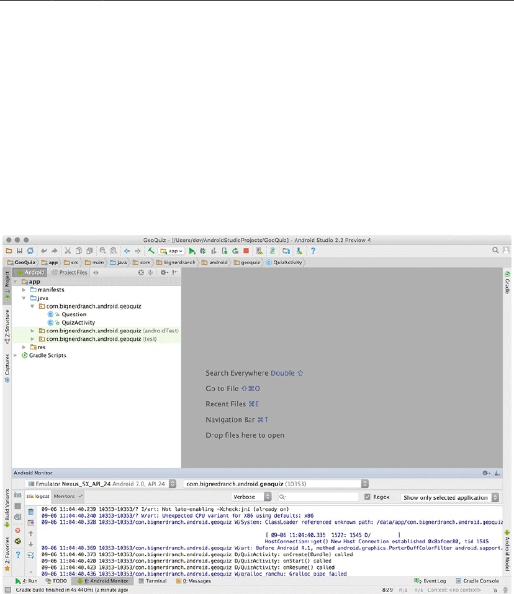
Task: Open the 0: Messages tab
Action: click(x=194, y=581)
